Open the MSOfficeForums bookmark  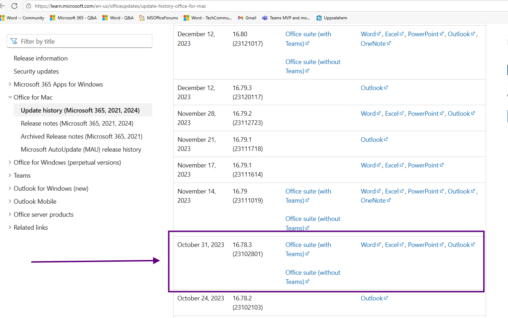point(159,18)
